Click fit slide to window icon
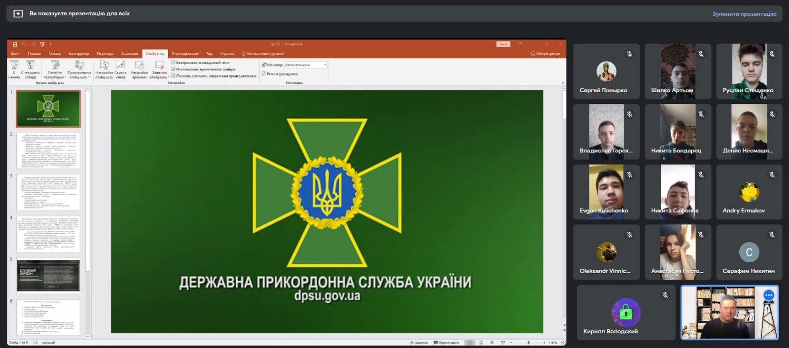 pyautogui.click(x=562, y=343)
